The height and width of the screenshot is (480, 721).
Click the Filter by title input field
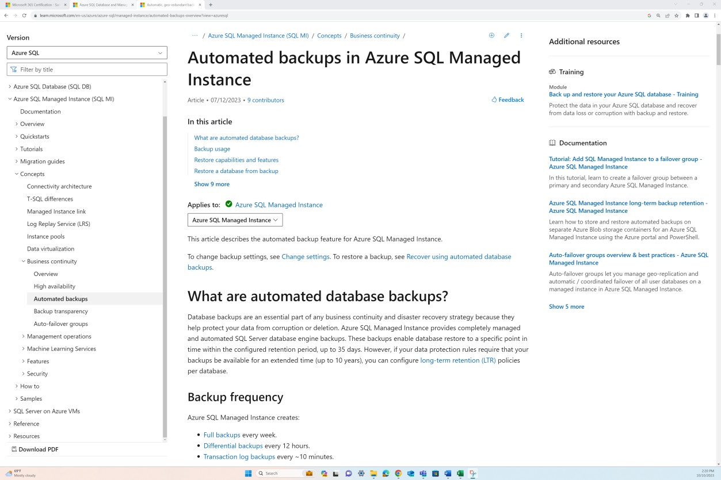(x=86, y=69)
